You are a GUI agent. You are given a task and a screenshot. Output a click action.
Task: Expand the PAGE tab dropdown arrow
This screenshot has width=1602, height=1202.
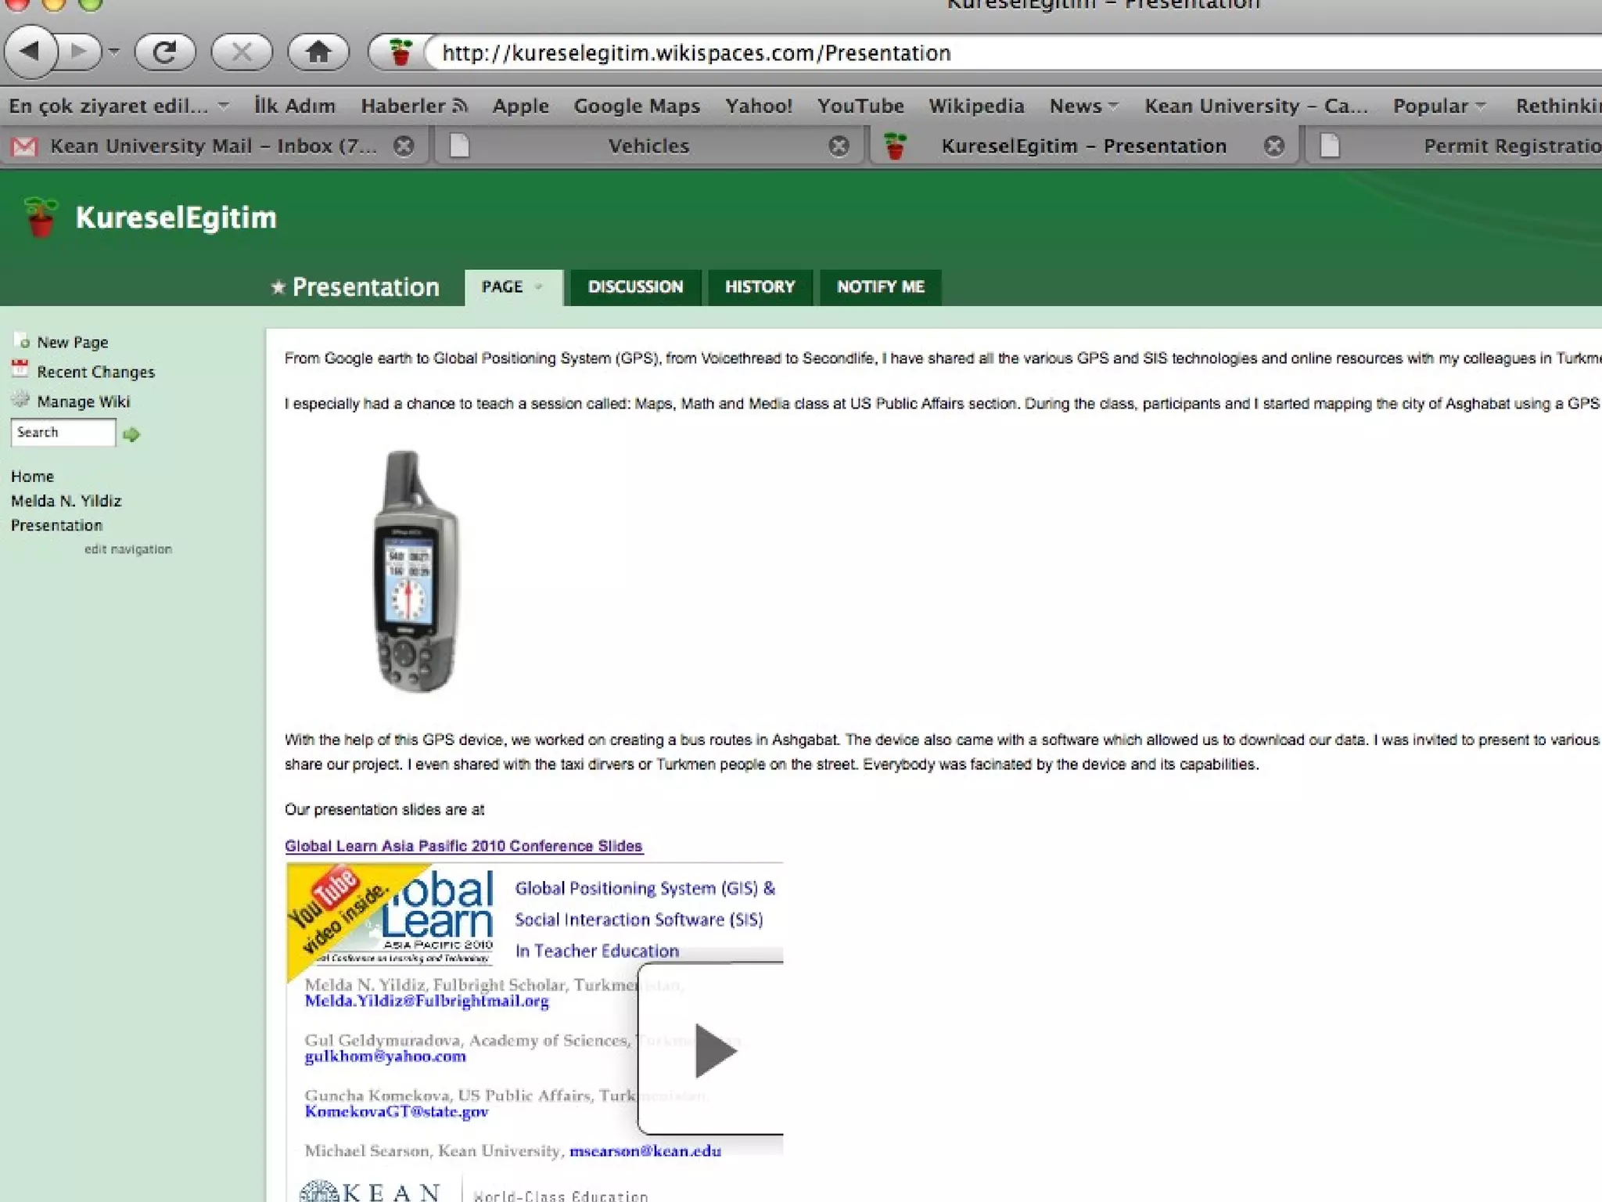(x=538, y=287)
